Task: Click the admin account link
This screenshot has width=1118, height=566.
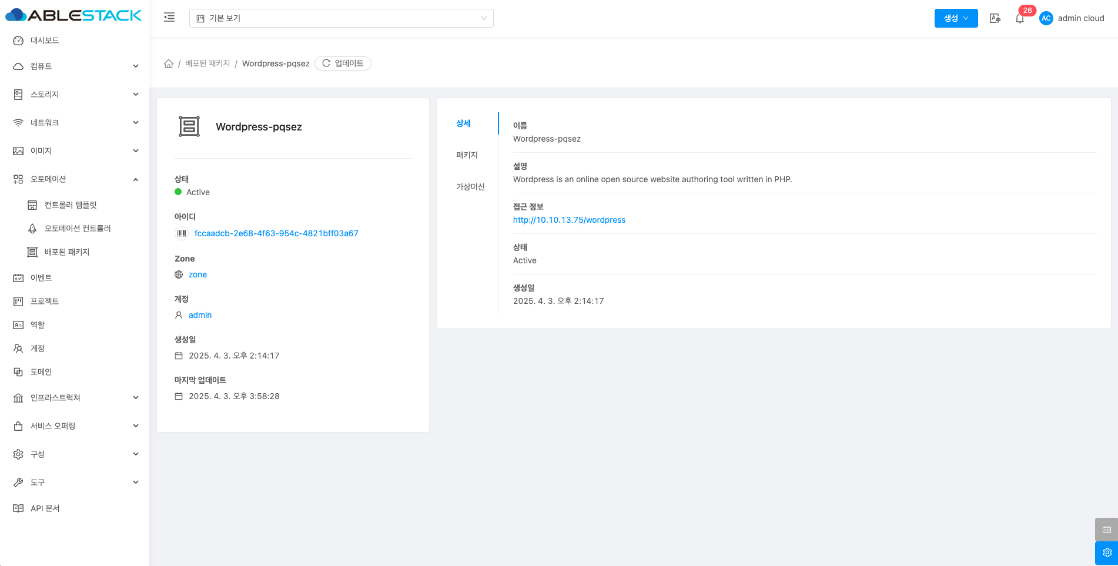Action: [200, 315]
